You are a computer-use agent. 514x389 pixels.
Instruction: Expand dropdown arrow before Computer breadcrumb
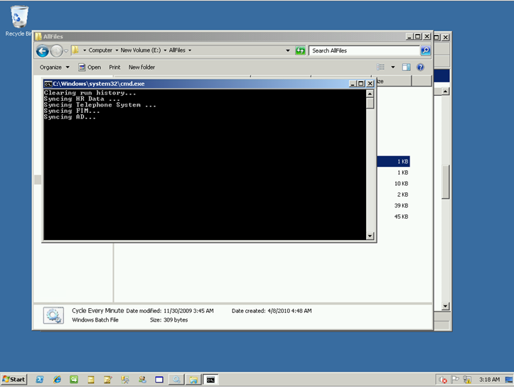[85, 50]
